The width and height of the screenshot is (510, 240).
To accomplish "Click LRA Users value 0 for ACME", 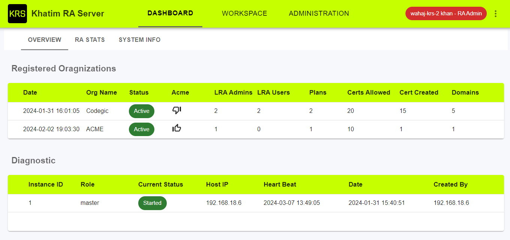I will coord(259,129).
